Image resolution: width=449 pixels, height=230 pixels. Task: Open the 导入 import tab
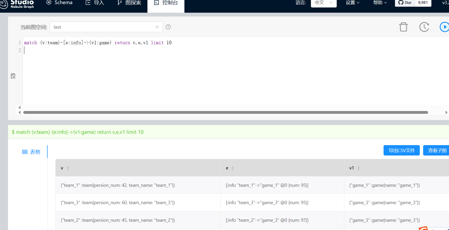tap(95, 3)
